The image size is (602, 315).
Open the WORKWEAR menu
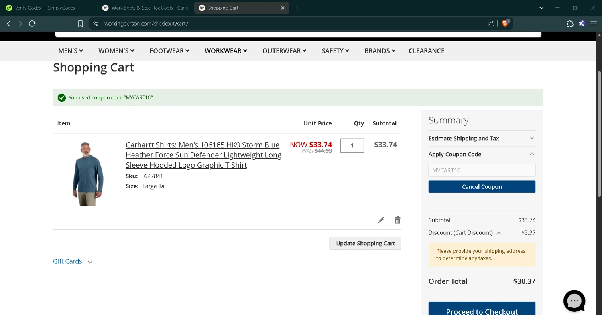click(226, 51)
